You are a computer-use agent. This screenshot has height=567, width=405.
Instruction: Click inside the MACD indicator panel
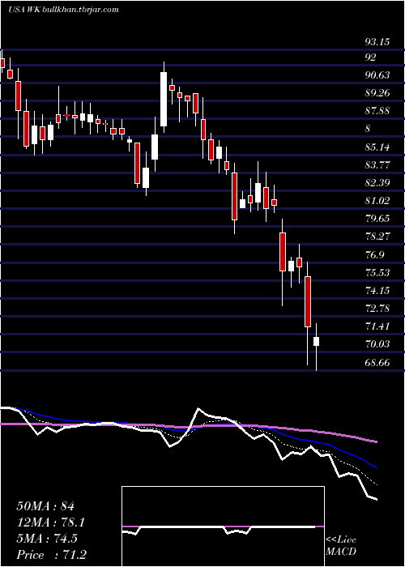point(223,526)
